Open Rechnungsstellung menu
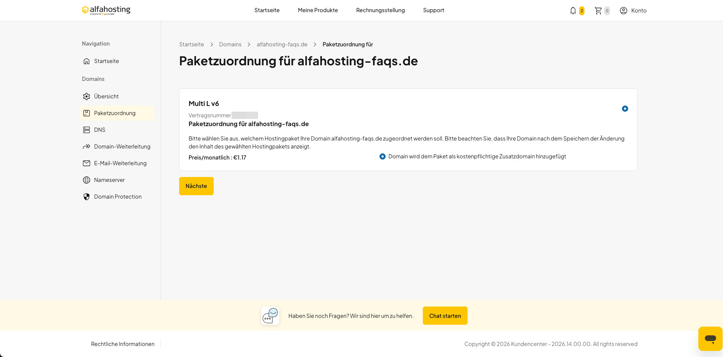 pos(380,10)
